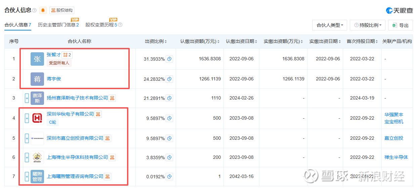Click equity structure icon beside 上海禅生半导体科技有限公司
The image size is (417, 189).
[112, 157]
